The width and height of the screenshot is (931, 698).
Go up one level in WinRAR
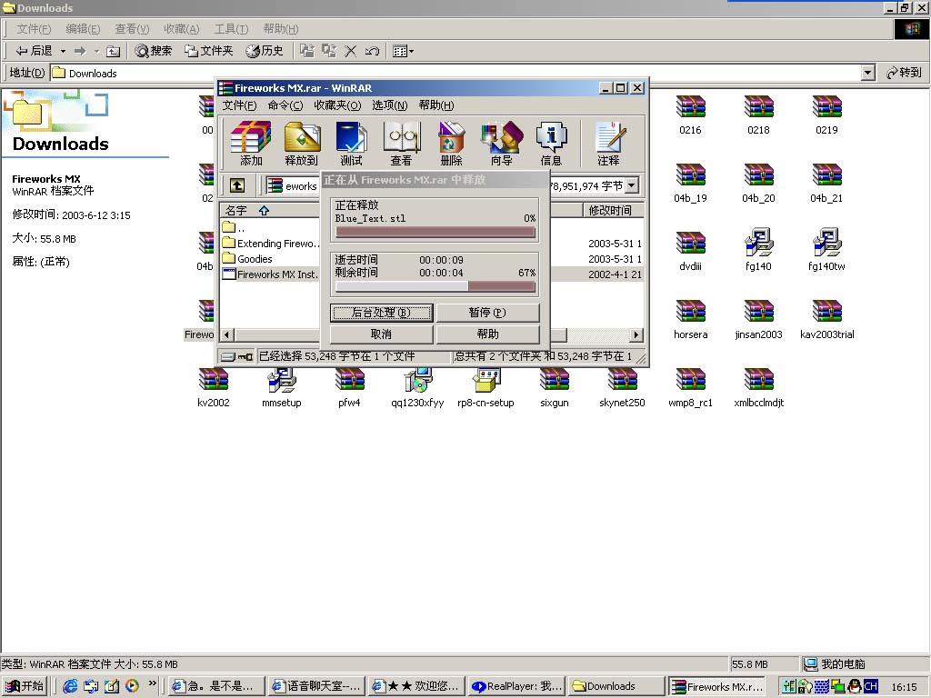coord(237,185)
